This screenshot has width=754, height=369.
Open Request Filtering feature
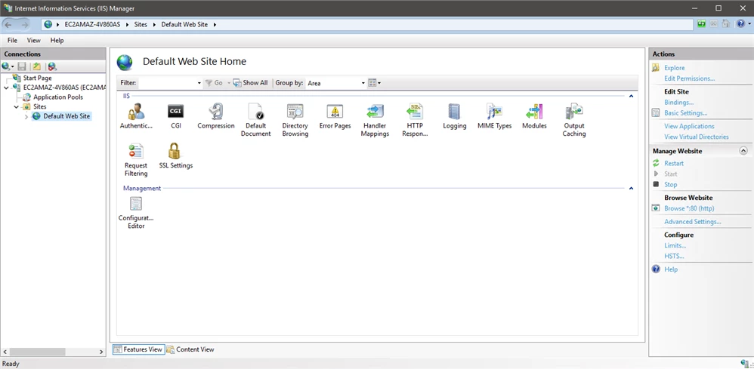pos(136,160)
